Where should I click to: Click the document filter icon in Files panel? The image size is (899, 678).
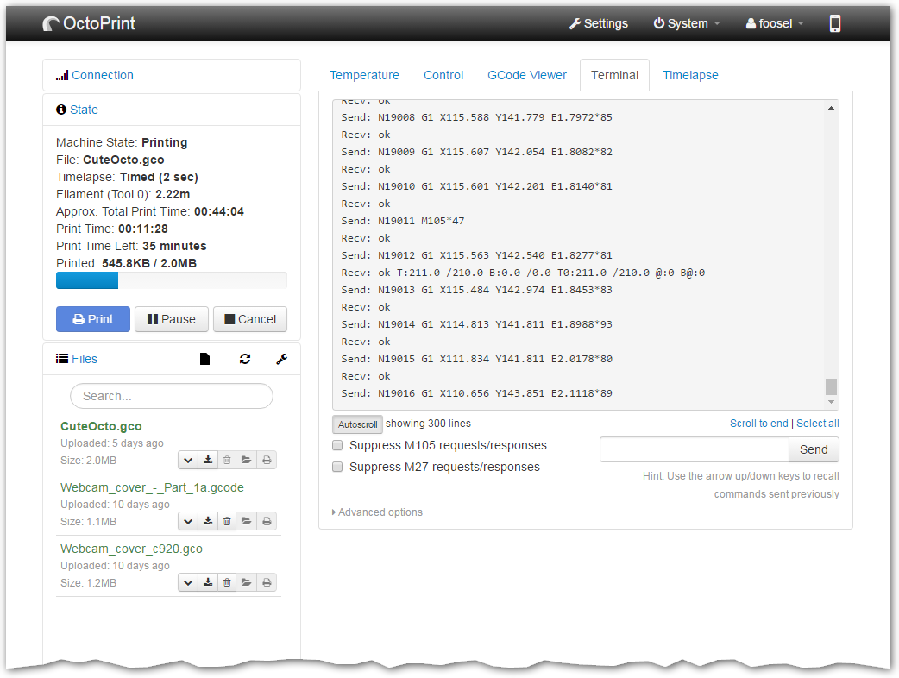[x=204, y=358]
